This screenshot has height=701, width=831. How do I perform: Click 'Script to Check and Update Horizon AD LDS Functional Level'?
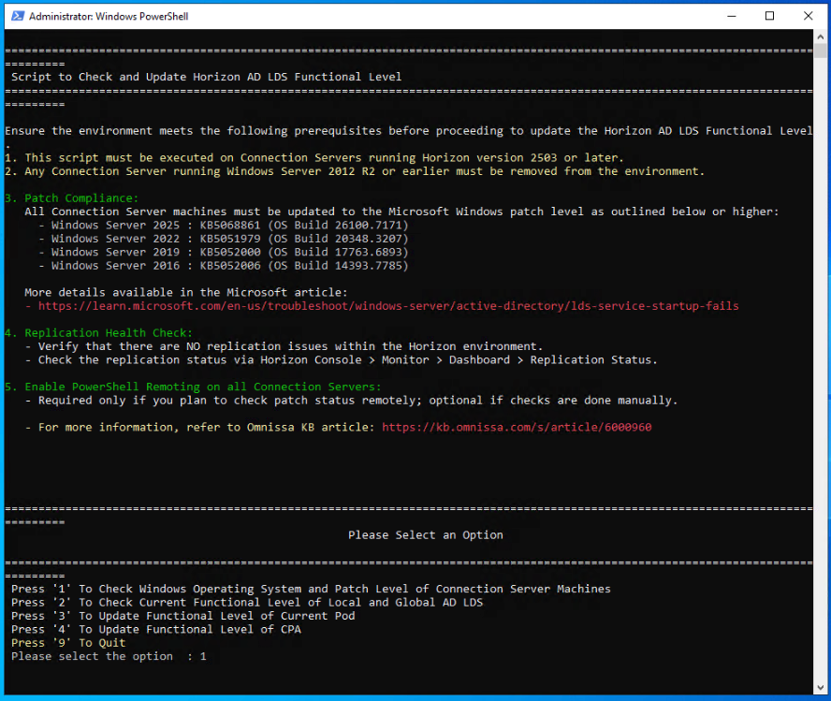[x=206, y=77]
